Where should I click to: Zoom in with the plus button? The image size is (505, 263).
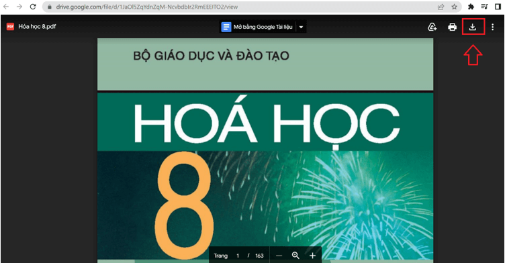(x=312, y=256)
